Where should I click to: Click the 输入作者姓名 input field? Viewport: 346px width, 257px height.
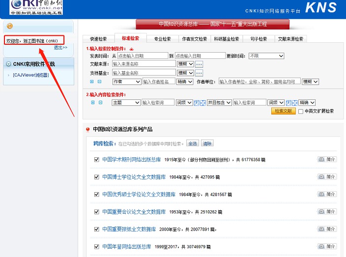click(x=159, y=82)
